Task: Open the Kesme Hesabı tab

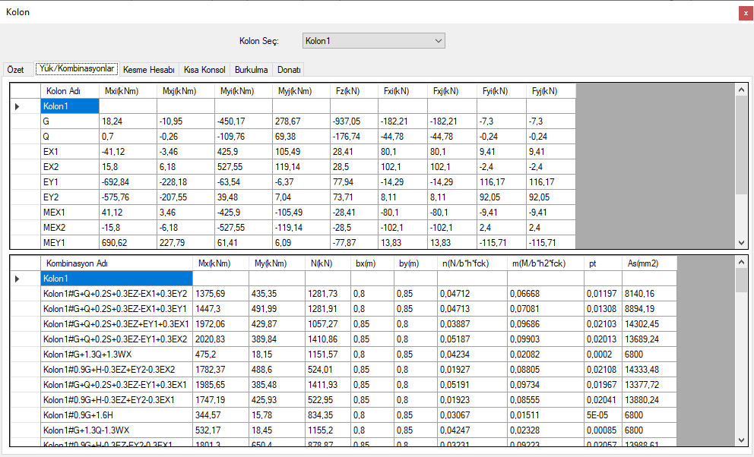Action: coord(148,70)
